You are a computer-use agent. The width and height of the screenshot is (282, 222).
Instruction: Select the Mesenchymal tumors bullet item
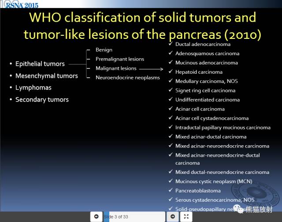click(44, 76)
